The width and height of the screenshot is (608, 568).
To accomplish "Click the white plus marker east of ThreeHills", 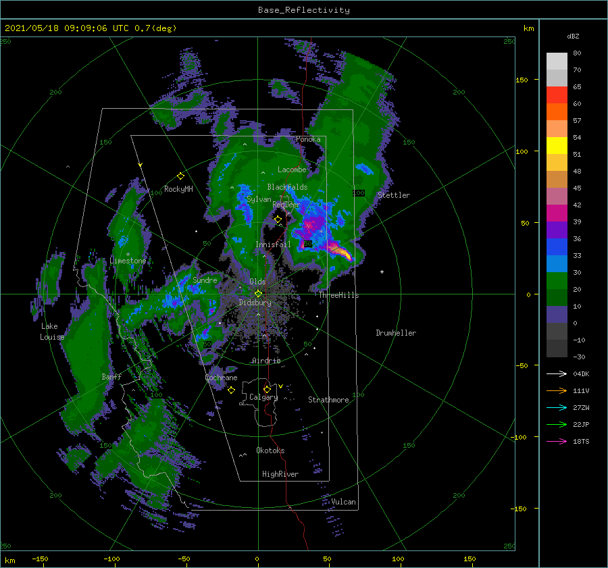I will [x=382, y=272].
